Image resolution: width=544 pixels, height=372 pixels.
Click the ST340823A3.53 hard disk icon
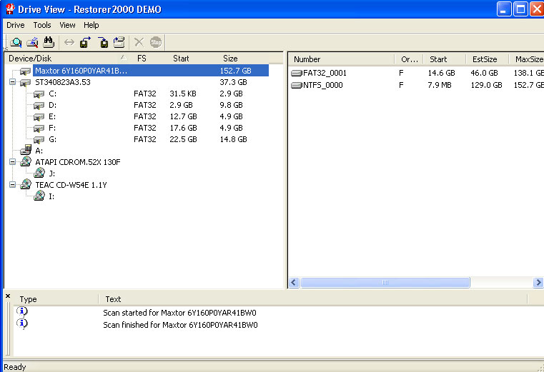click(x=25, y=83)
